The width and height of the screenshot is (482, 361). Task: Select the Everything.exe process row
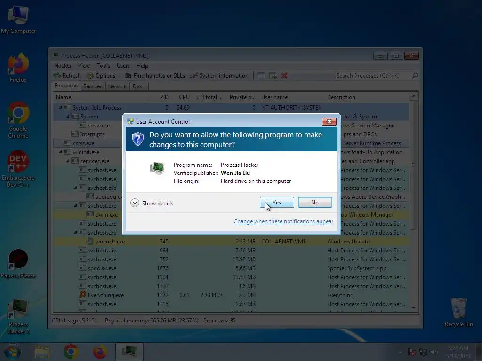coord(231,295)
